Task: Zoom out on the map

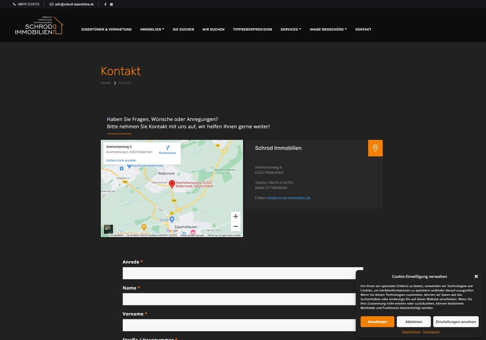Action: 235,226
